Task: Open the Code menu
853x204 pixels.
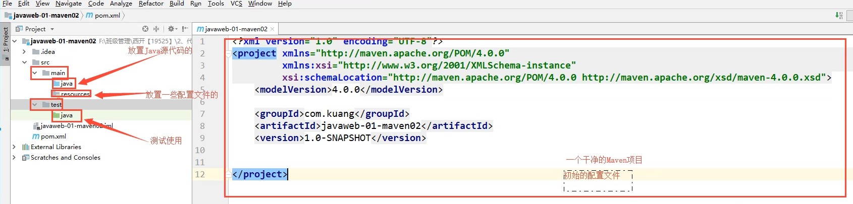Action: pyautogui.click(x=96, y=4)
